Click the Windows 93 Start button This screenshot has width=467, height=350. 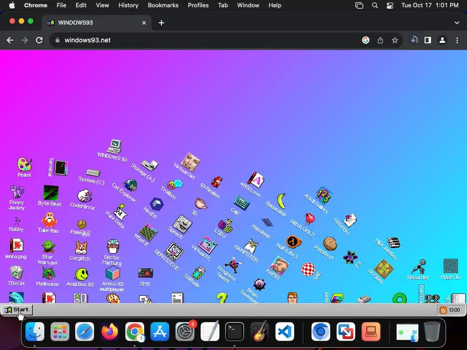(x=17, y=310)
